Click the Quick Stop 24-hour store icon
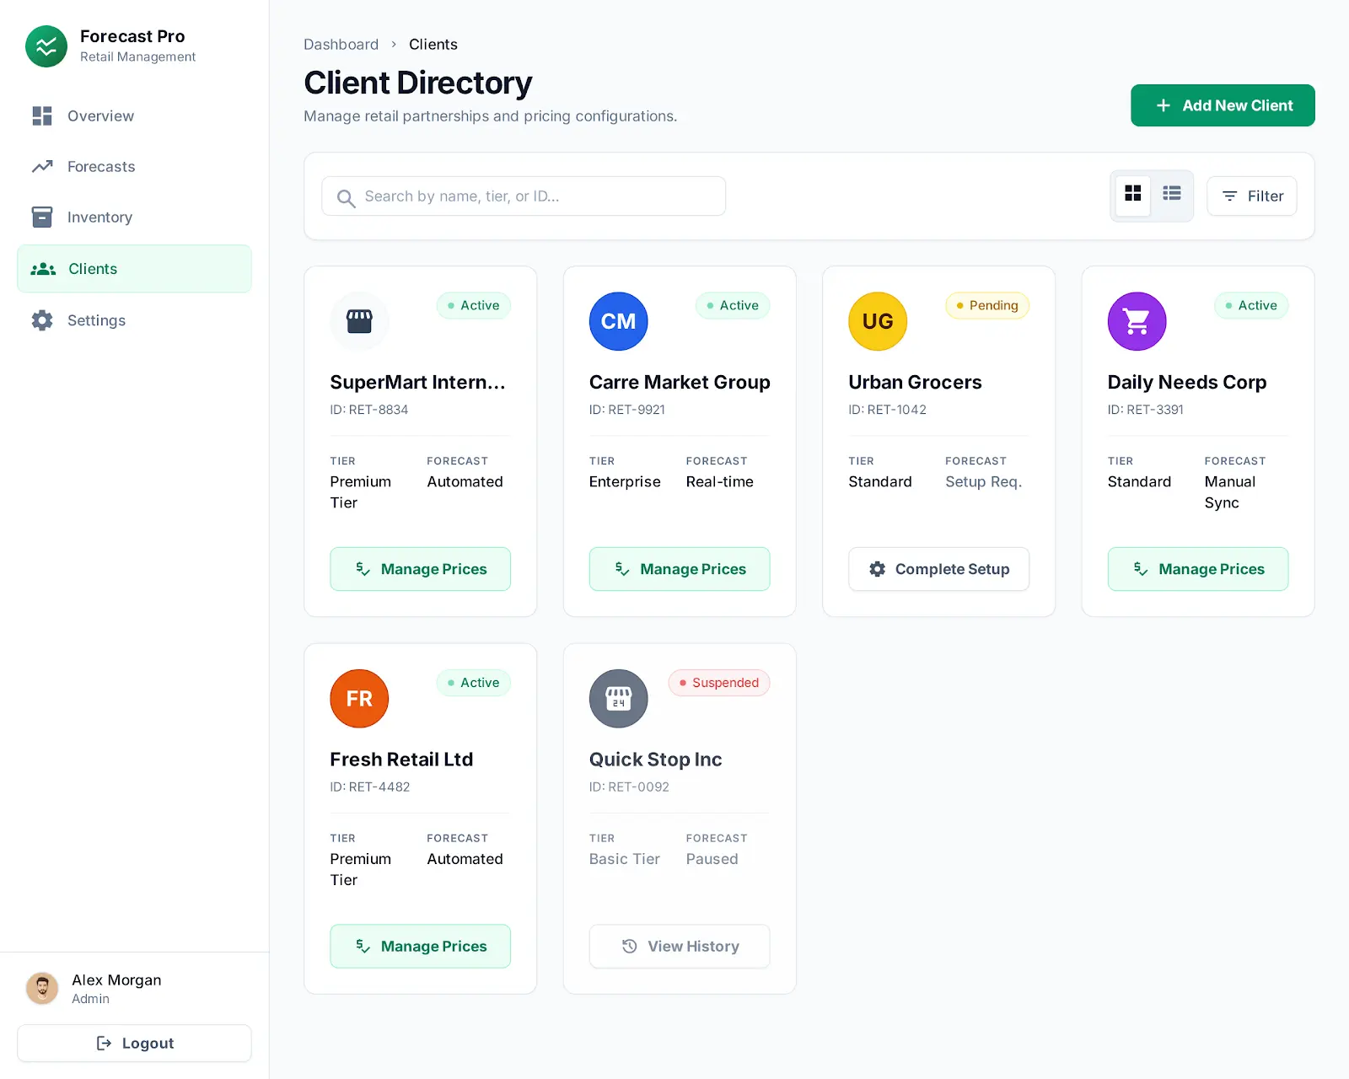 point(618,699)
